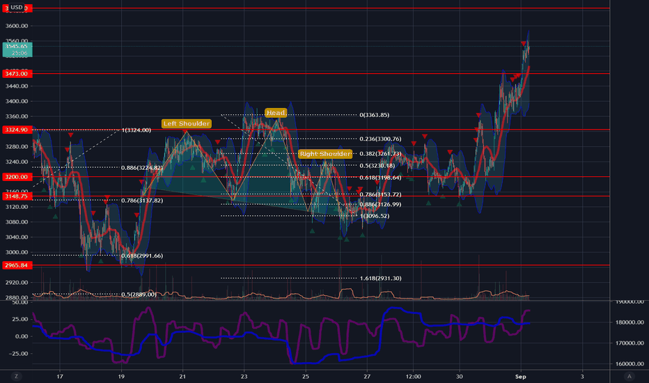Click the Sep date on time axis
The width and height of the screenshot is (649, 383).
tap(521, 376)
